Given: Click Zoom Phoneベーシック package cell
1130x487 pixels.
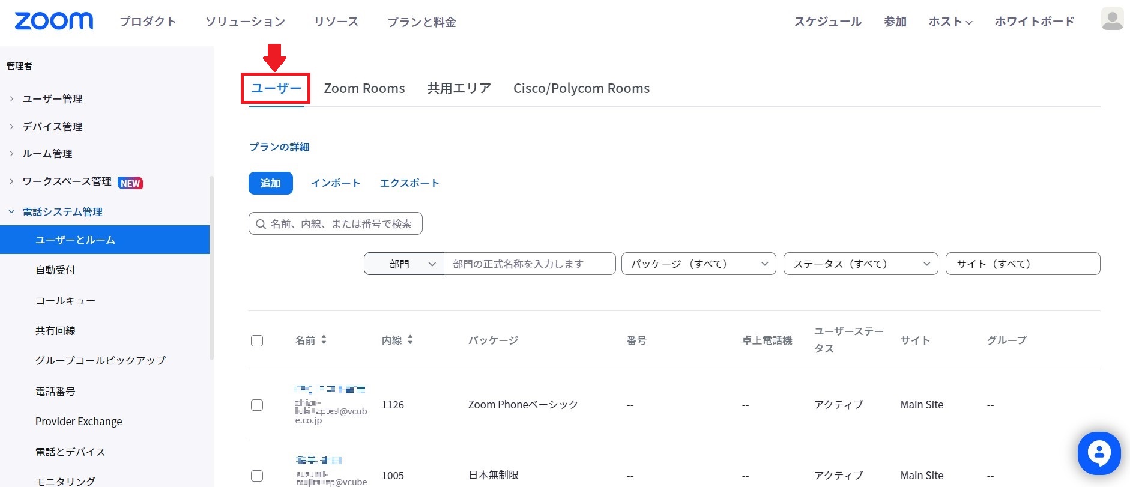Looking at the screenshot, I should click(523, 405).
